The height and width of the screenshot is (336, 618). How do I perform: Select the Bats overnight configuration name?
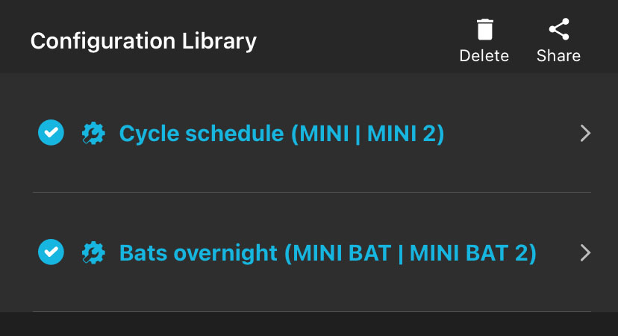coord(198,253)
